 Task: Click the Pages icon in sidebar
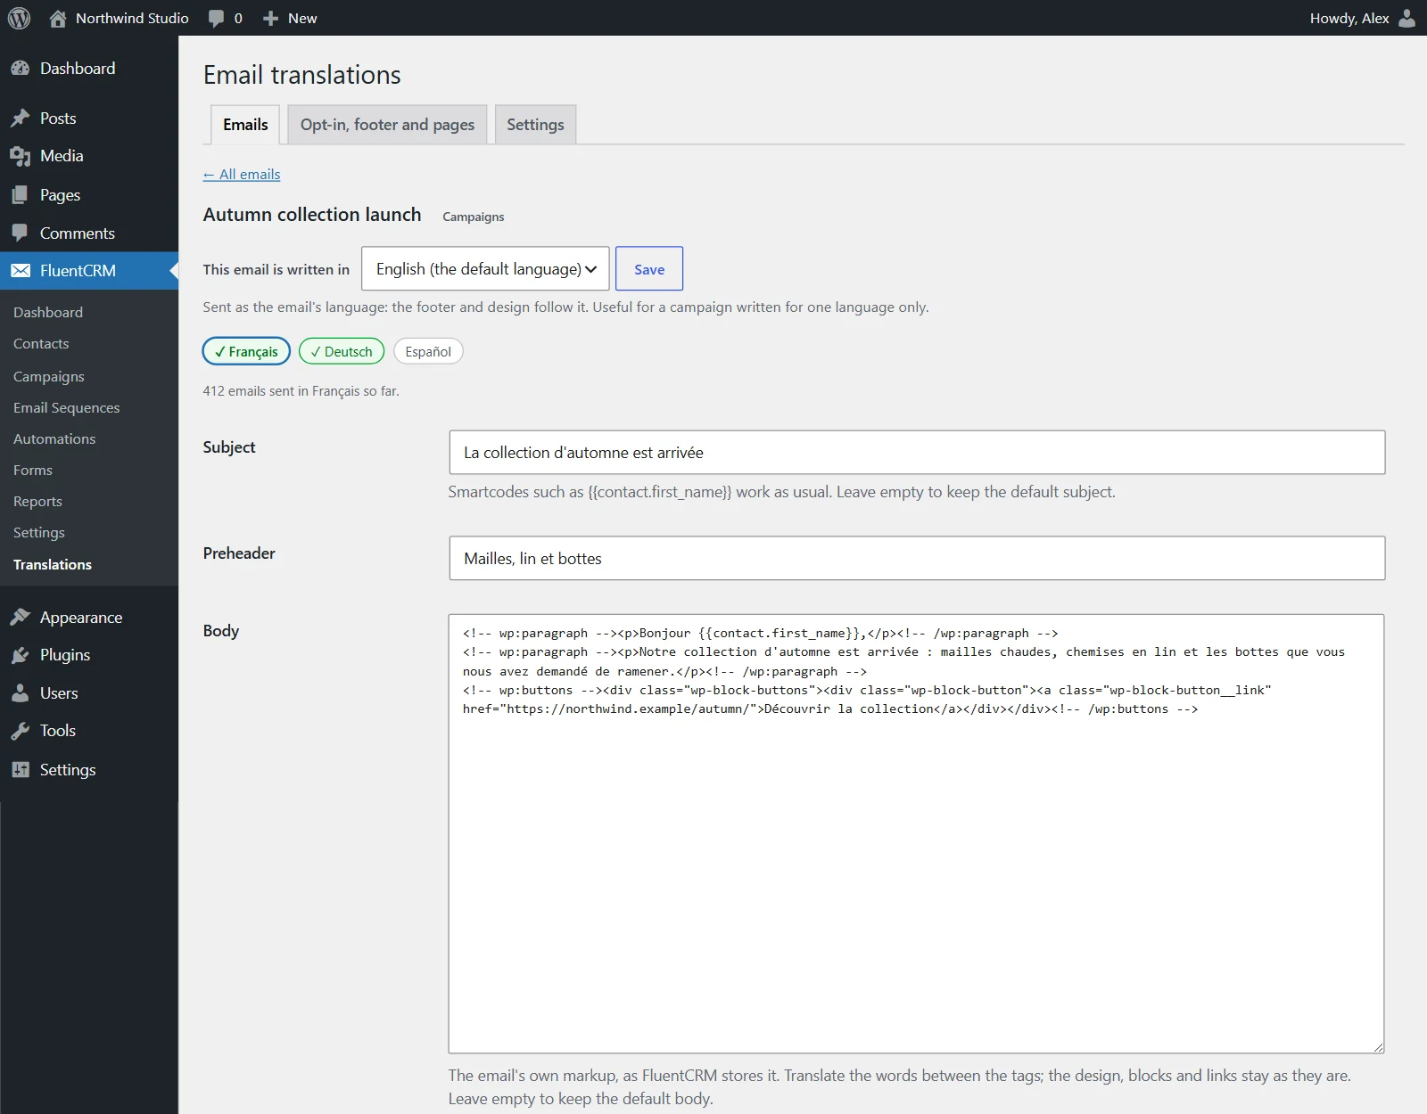coord(21,195)
